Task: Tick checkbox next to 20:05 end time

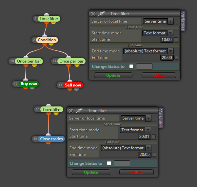Action: tap(154, 155)
